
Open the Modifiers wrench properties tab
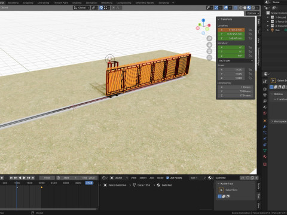[x=265, y=127]
